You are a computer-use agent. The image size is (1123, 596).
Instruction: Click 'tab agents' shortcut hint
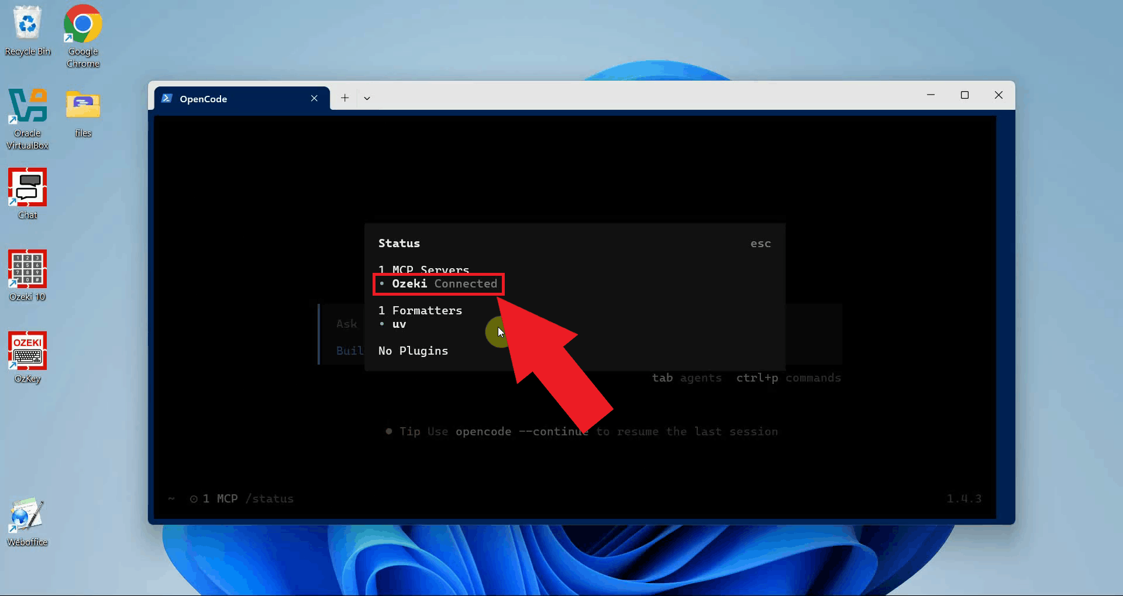coord(687,378)
